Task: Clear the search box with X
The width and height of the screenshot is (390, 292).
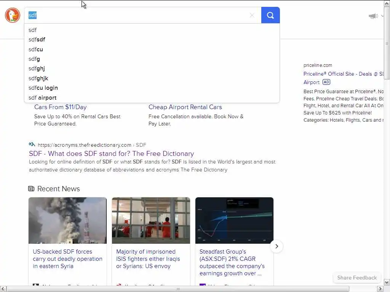Action: pyautogui.click(x=252, y=15)
